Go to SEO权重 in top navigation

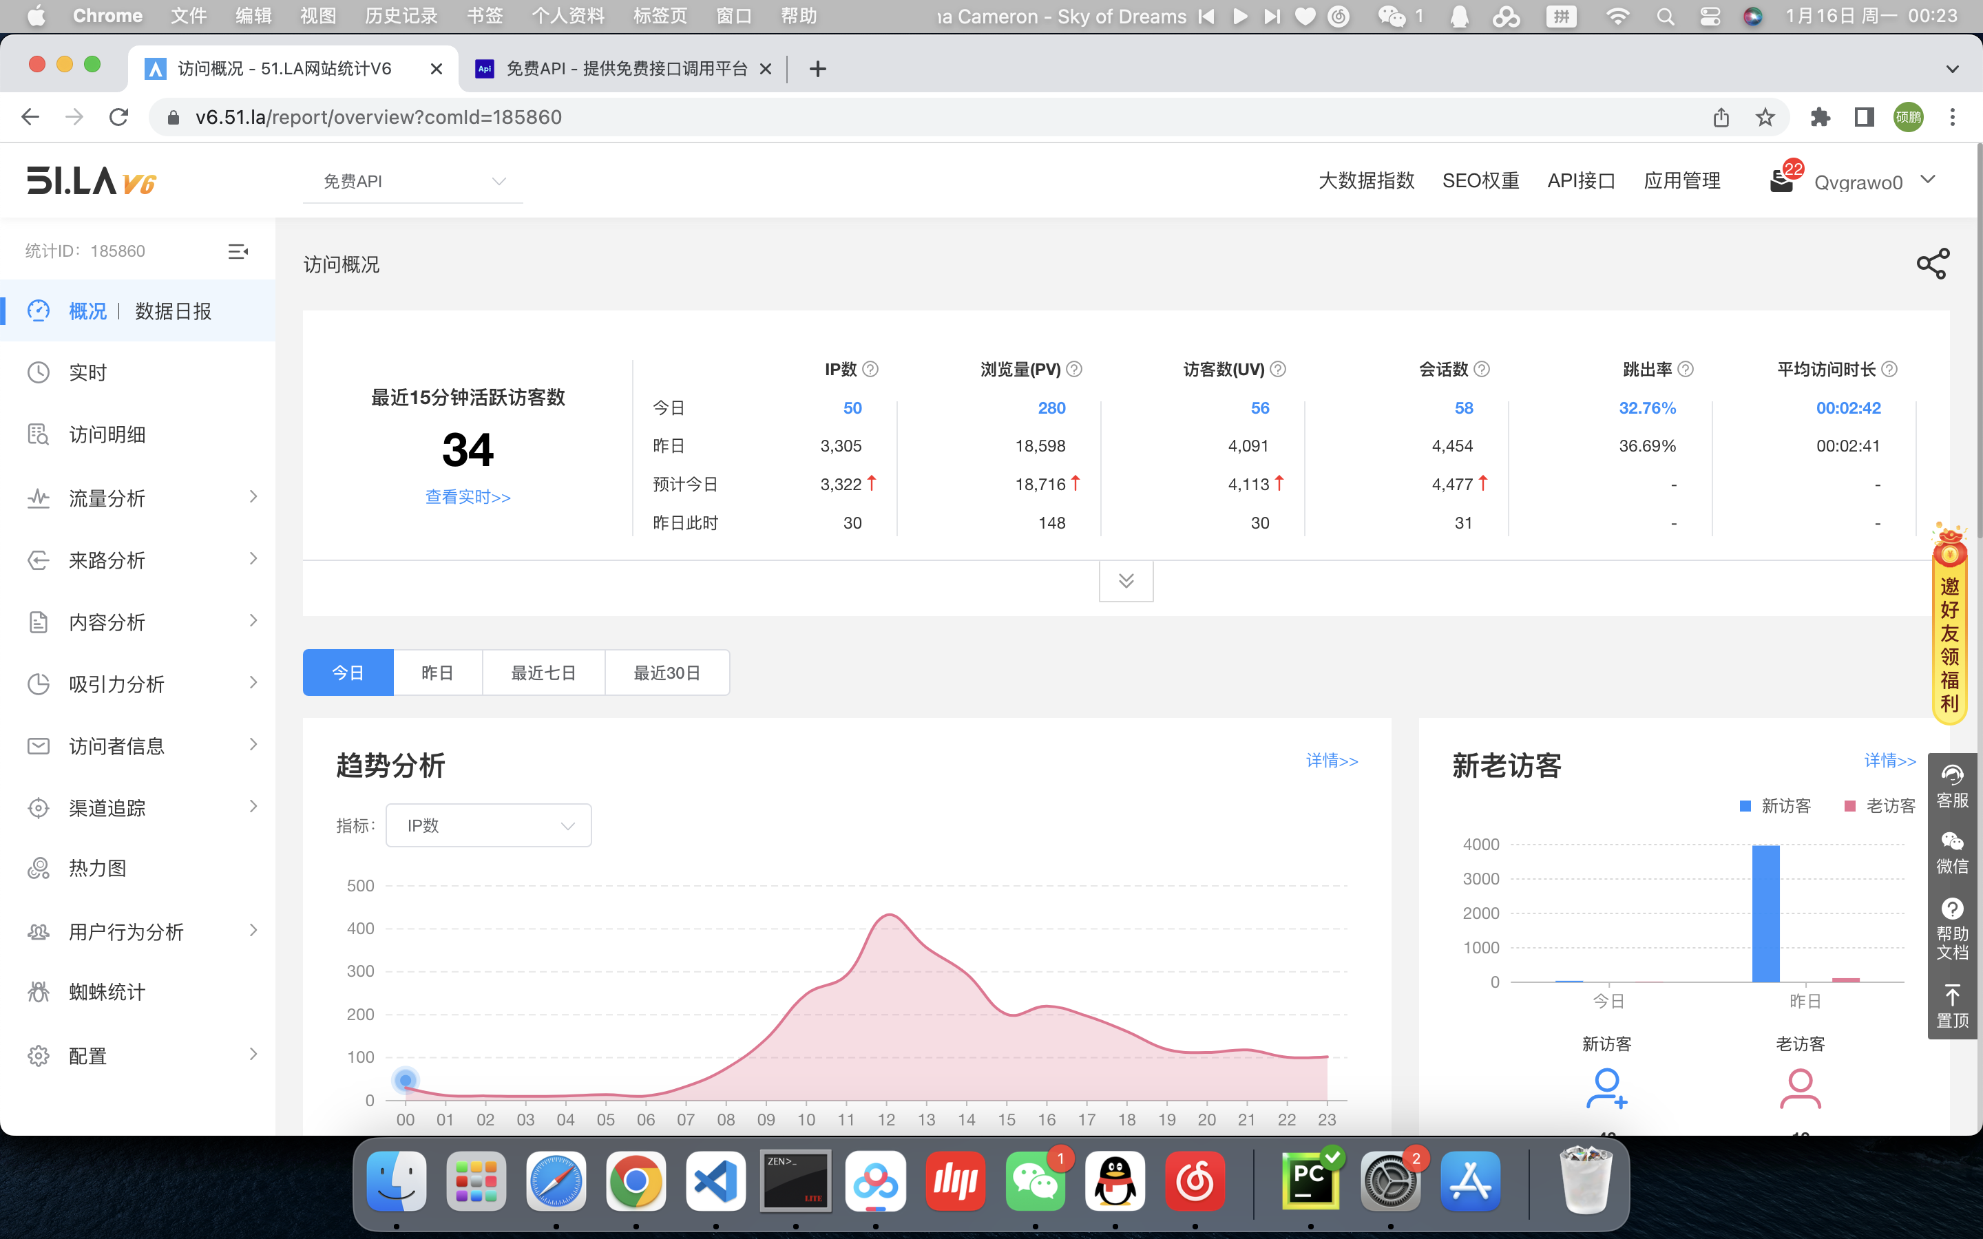[1480, 181]
